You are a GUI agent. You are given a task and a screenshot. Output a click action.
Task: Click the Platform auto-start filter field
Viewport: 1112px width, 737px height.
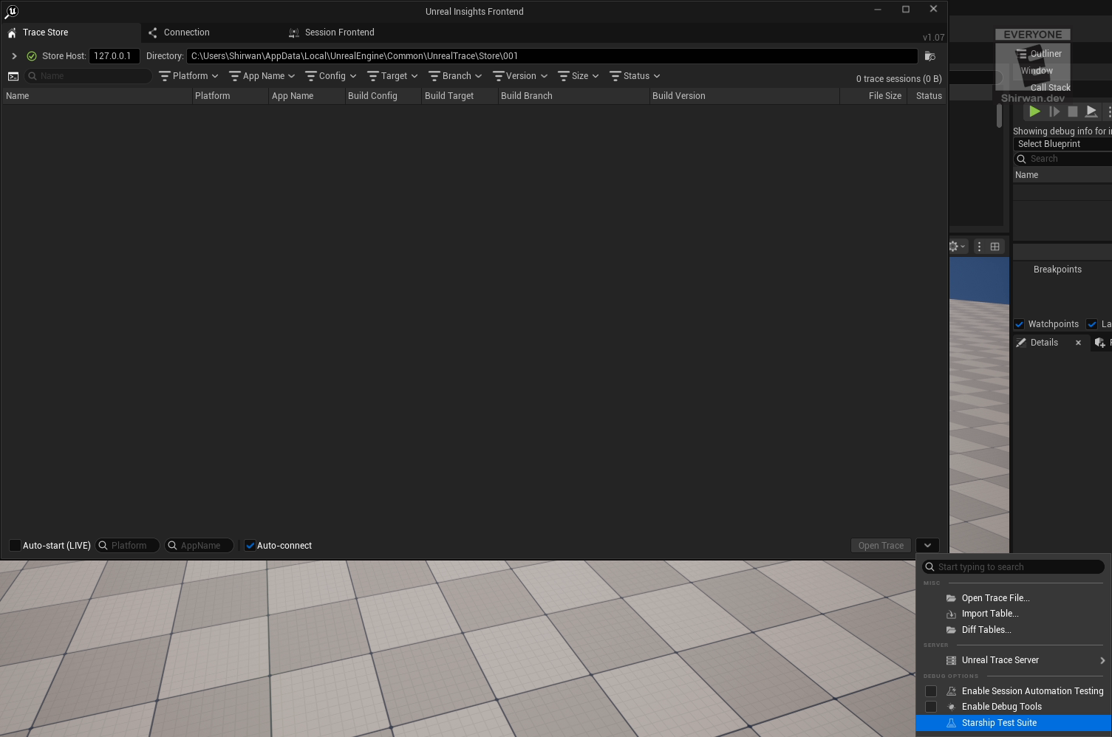pyautogui.click(x=127, y=546)
